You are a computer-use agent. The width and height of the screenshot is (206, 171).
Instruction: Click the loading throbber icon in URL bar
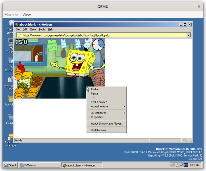click(x=20, y=35)
